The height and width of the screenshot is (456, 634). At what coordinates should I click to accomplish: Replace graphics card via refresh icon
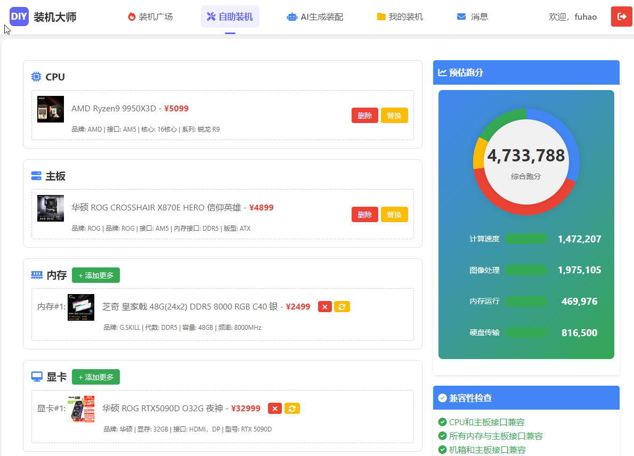click(x=292, y=409)
